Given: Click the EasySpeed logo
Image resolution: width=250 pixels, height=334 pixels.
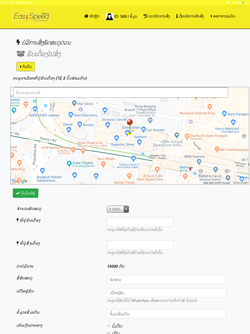Looking at the screenshot, I should click(x=31, y=17).
